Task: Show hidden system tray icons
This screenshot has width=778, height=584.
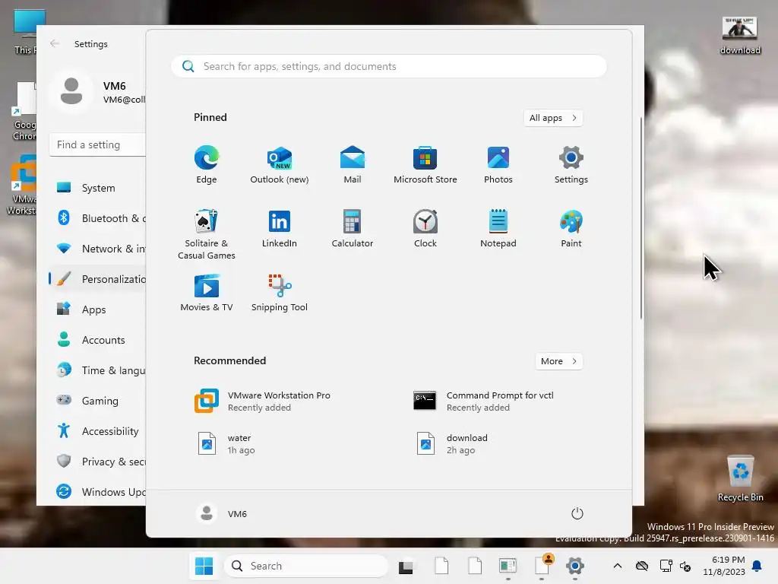Action: (x=617, y=566)
